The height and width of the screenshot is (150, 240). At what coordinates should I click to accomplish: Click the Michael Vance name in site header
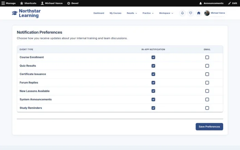pyautogui.click(x=218, y=13)
